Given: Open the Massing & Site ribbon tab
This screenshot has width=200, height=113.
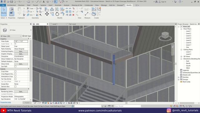Looking at the screenshot, I should click(x=77, y=5).
